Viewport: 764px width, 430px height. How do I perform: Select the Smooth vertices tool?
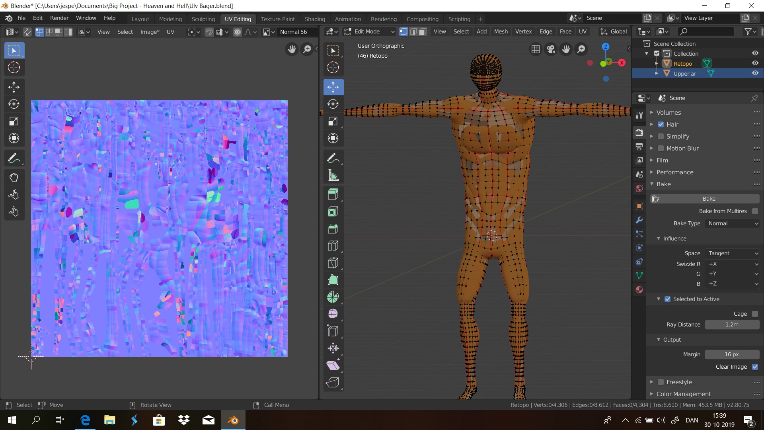[333, 314]
